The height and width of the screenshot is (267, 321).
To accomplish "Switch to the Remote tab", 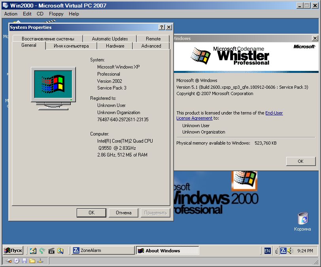I will tap(153, 39).
